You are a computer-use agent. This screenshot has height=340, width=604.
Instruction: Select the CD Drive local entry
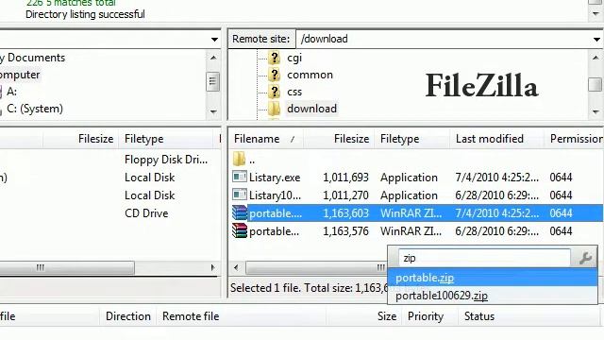[146, 213]
